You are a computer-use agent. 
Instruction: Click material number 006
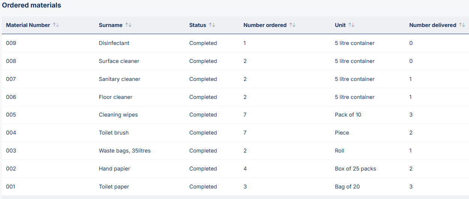[x=11, y=97]
